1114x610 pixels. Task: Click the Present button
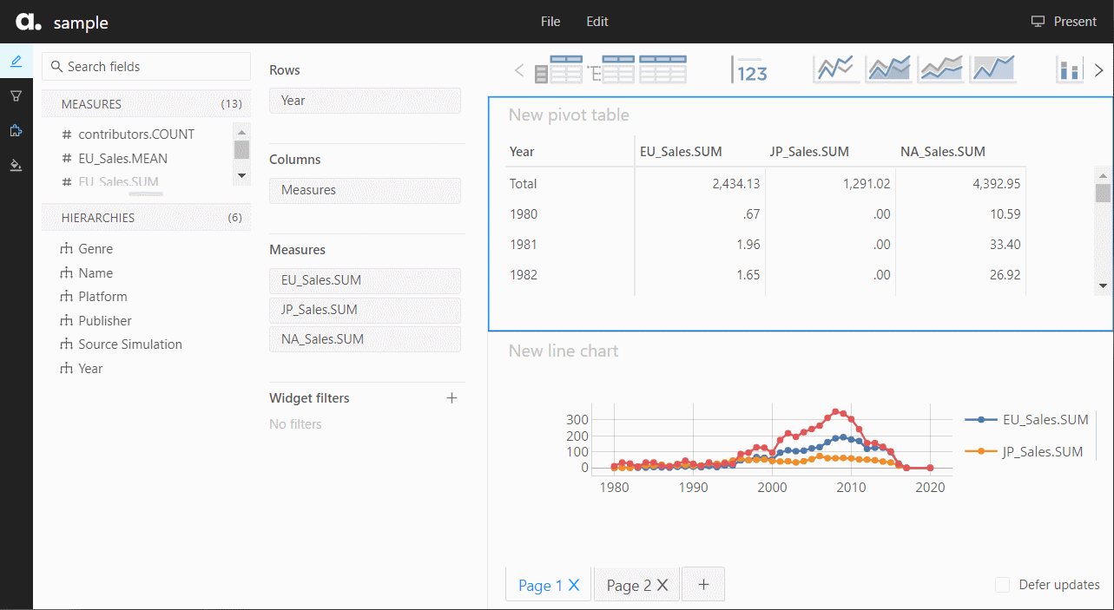[1064, 22]
